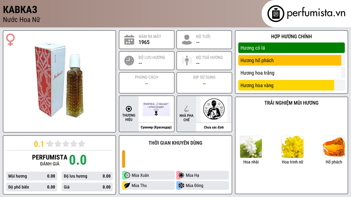
Task: Click the Độ phổ biến score row
Action: [32, 187]
